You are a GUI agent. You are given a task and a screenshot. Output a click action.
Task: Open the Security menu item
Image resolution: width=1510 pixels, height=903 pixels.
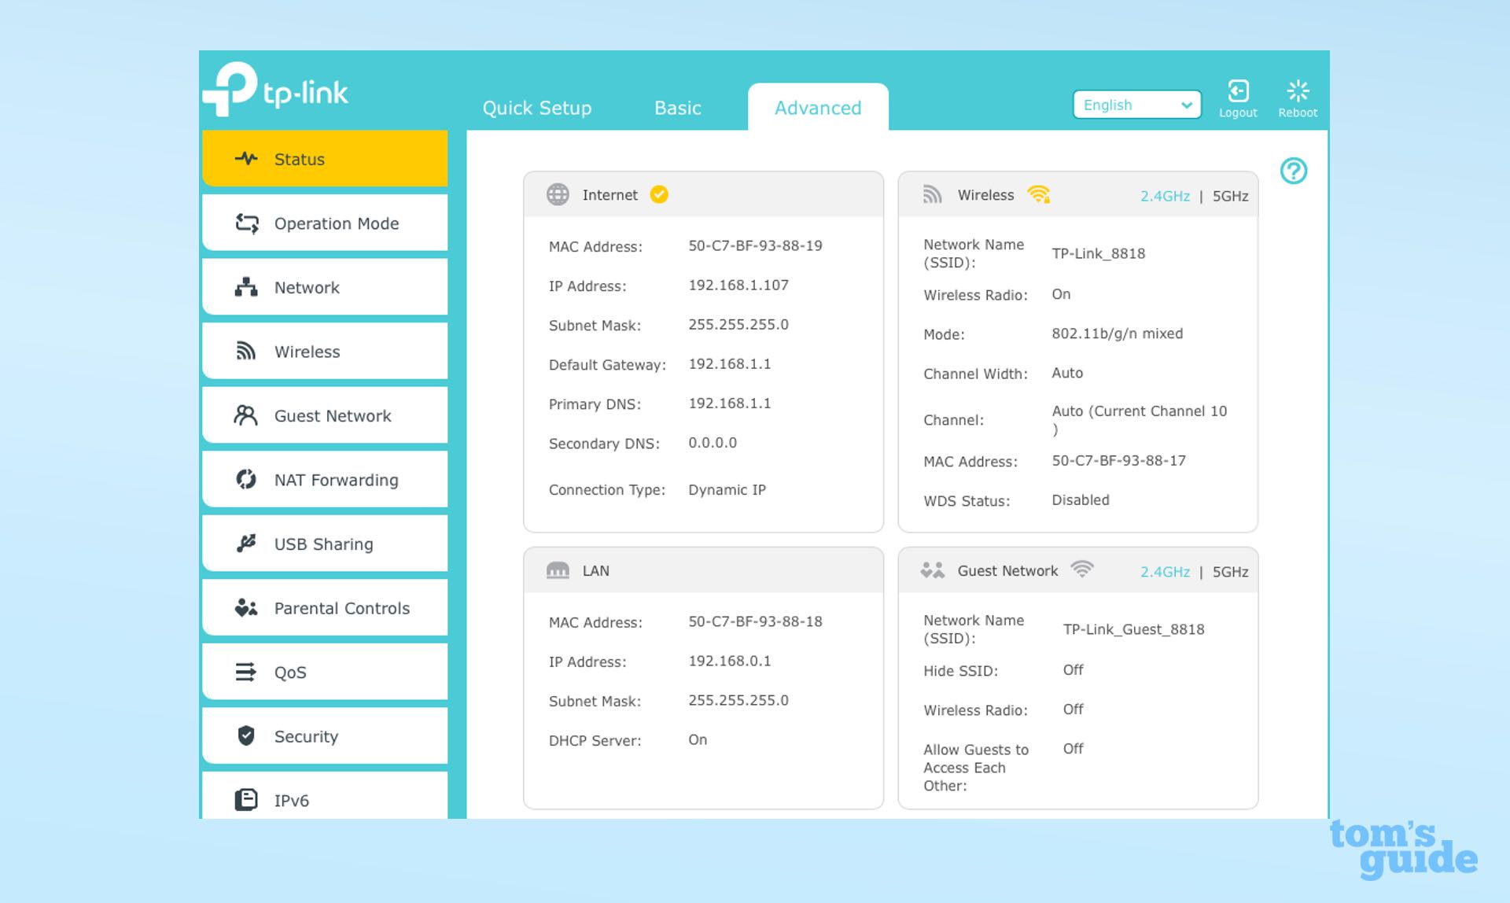tap(325, 735)
